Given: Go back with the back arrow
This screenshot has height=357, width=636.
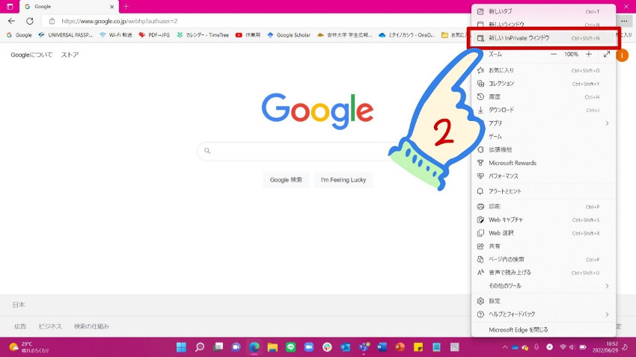Looking at the screenshot, I should [11, 21].
